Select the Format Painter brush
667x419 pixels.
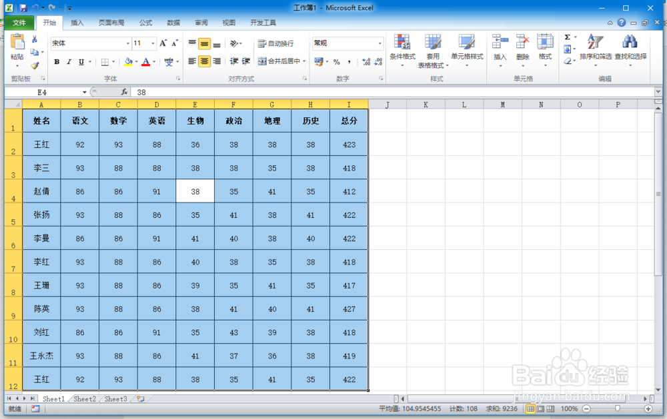coord(35,65)
